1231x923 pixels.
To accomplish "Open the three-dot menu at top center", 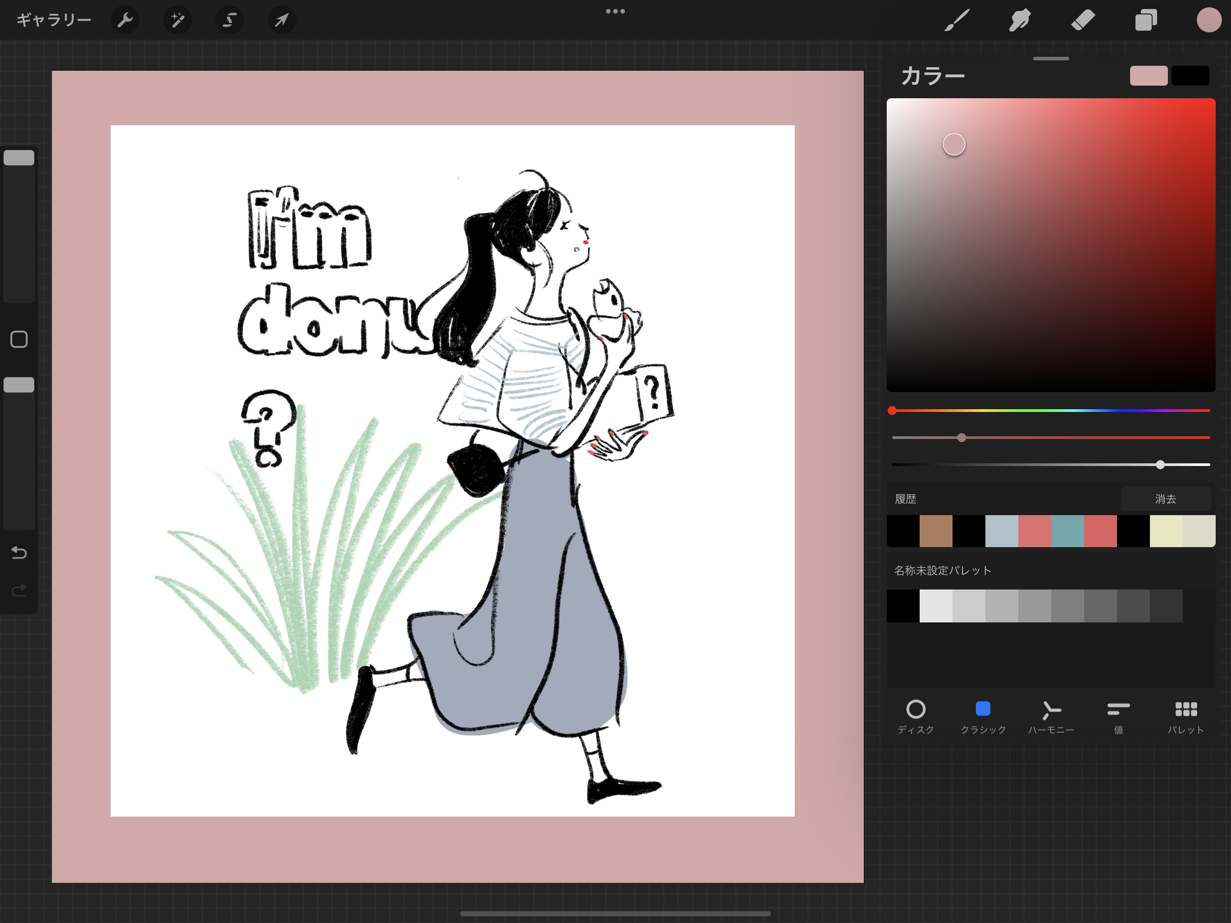I will pos(615,11).
